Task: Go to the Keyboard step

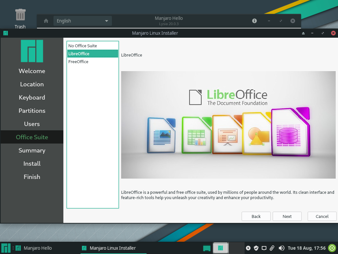Action: point(32,98)
